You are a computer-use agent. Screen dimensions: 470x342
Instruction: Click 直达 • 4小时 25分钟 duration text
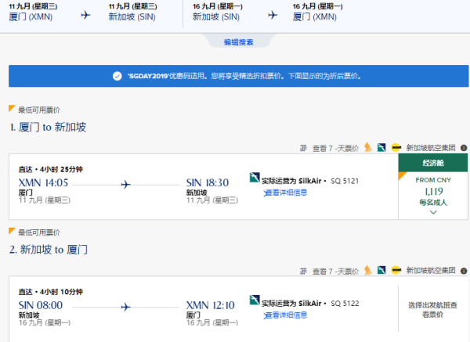51,170
